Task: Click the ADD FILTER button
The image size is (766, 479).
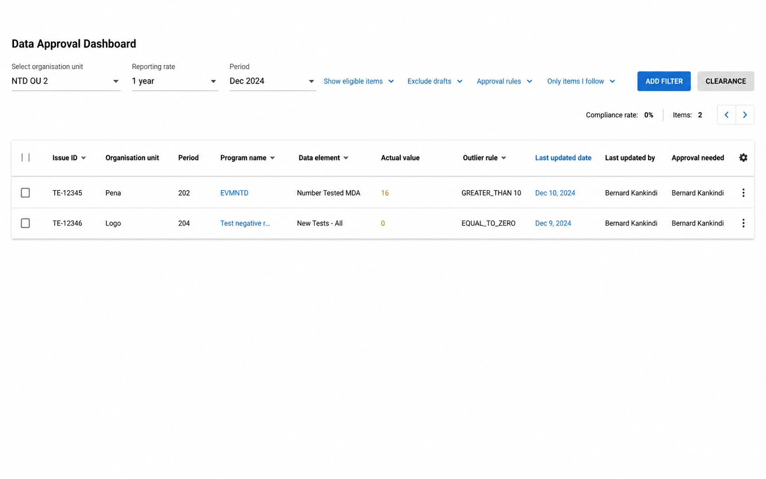Action: click(x=664, y=81)
